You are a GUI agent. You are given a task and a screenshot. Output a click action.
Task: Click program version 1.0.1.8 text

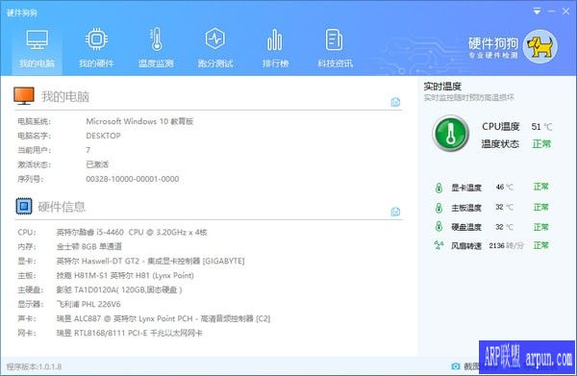pos(35,366)
